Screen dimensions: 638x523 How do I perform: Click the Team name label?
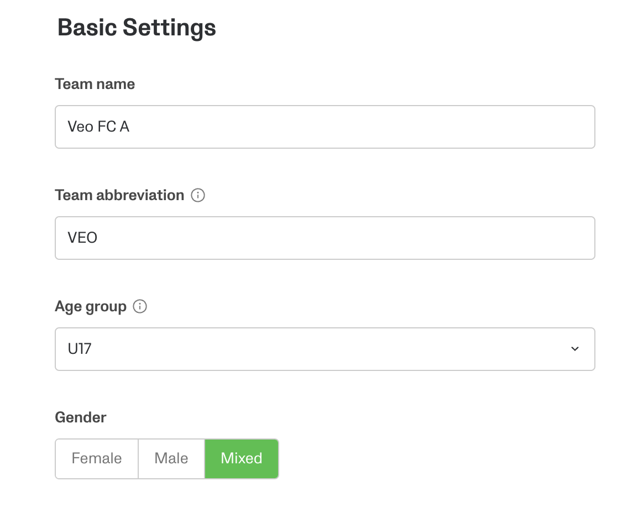pyautogui.click(x=95, y=84)
